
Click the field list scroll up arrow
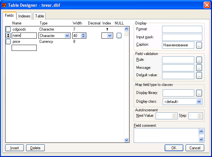pos(126,29)
